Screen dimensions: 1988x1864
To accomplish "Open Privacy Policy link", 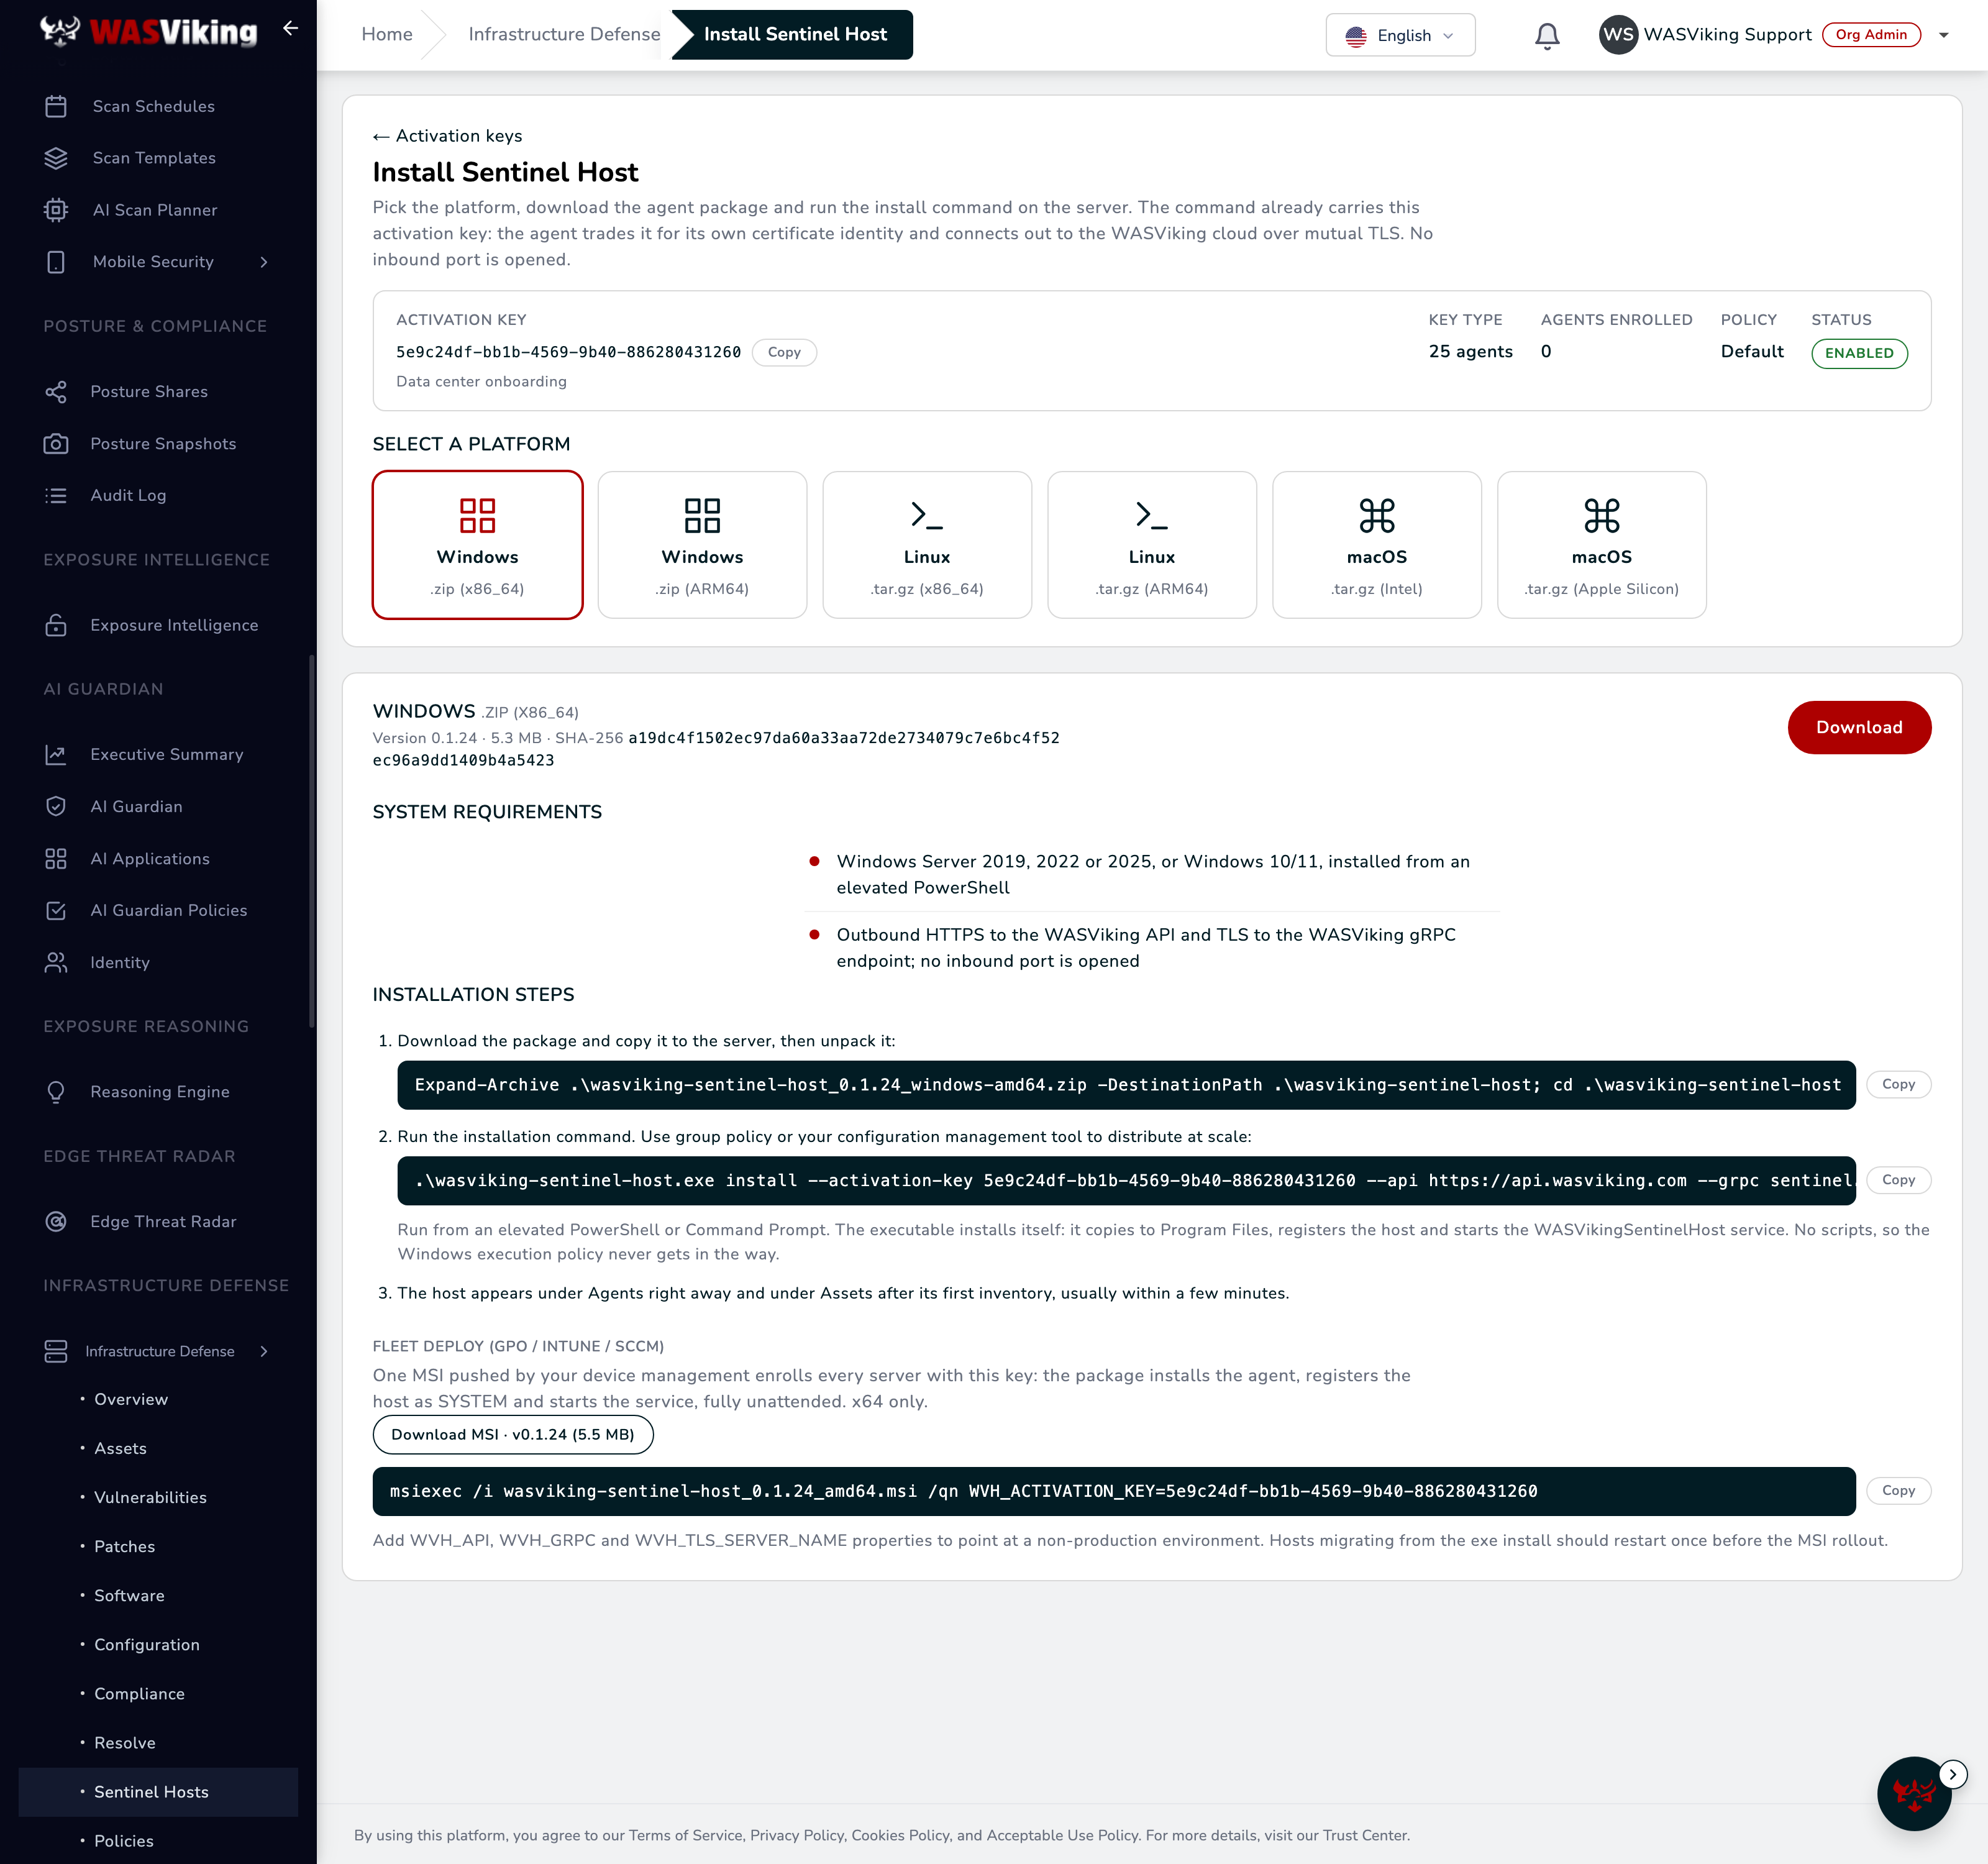I will (797, 1836).
